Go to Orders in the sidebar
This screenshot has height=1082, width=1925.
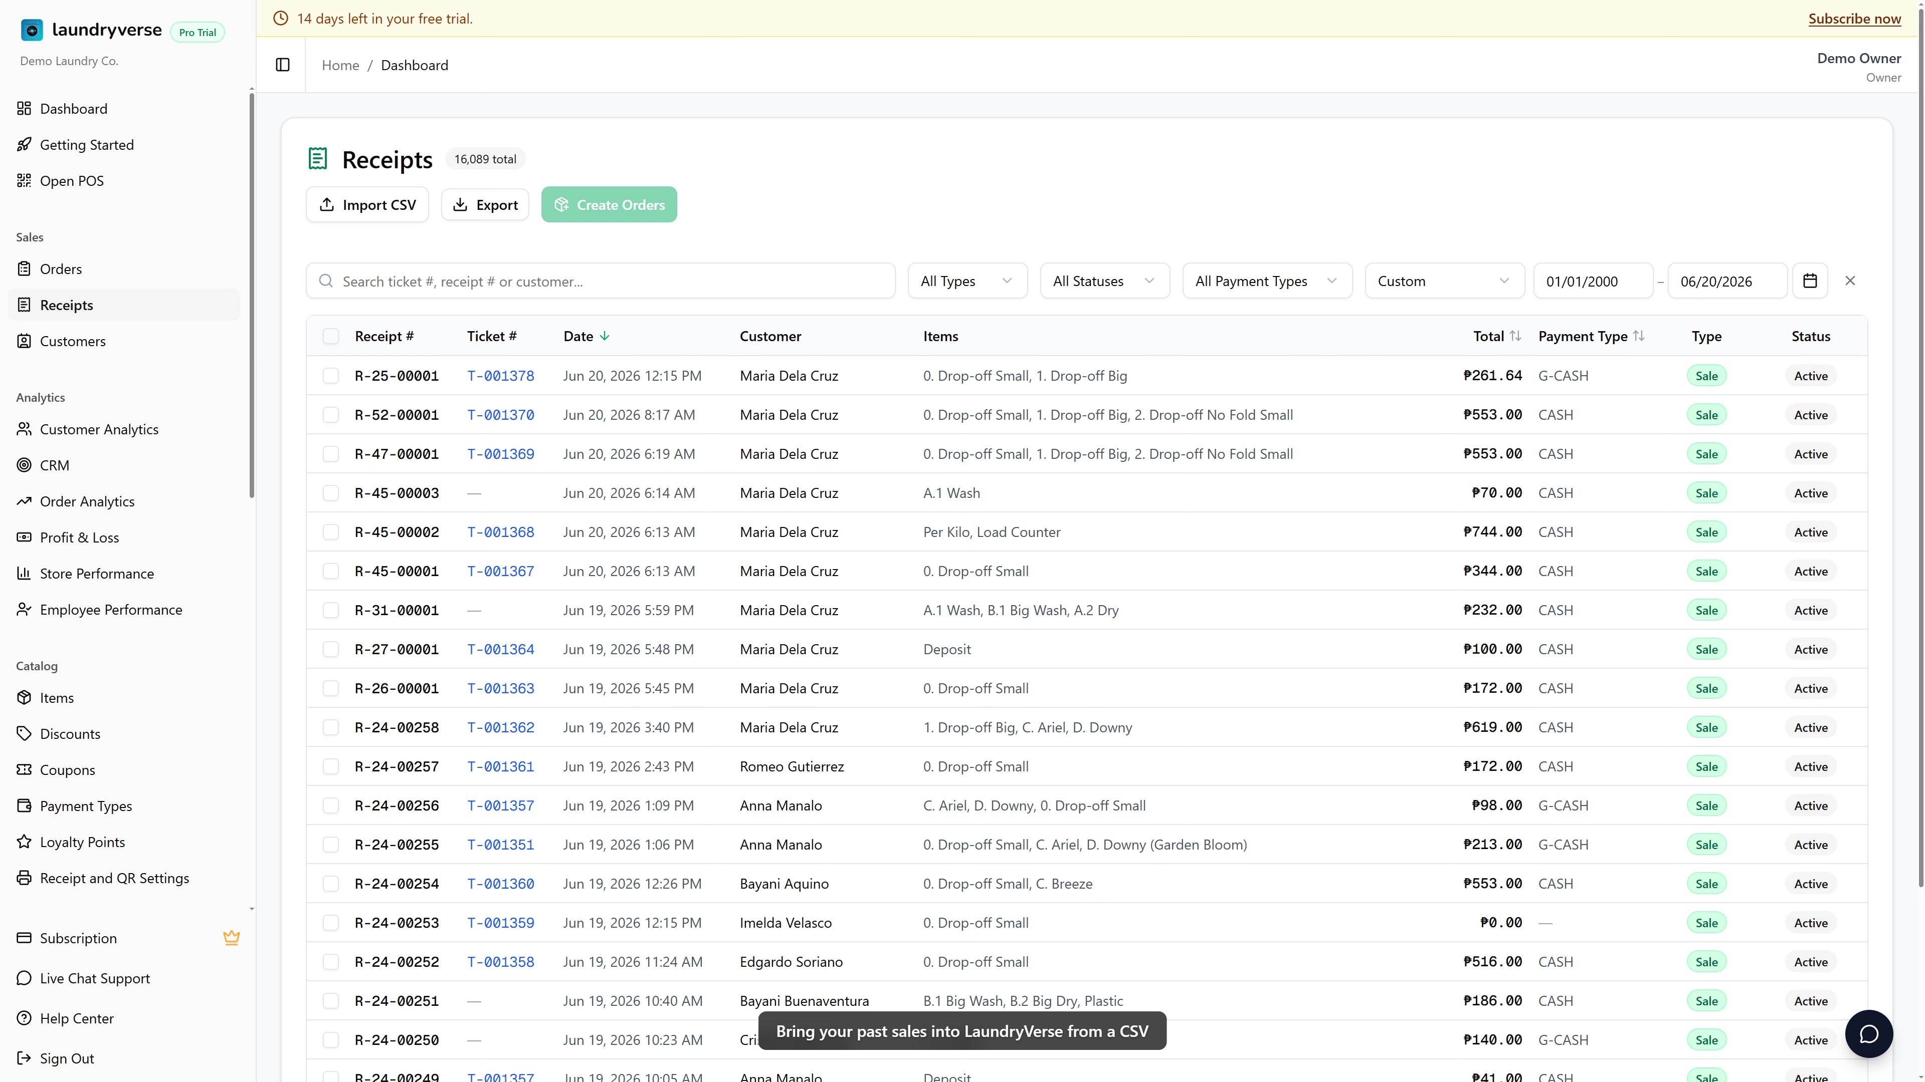click(x=124, y=269)
